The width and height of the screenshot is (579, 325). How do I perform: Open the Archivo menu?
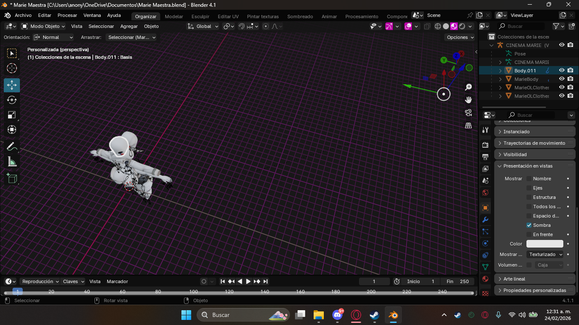point(23,16)
